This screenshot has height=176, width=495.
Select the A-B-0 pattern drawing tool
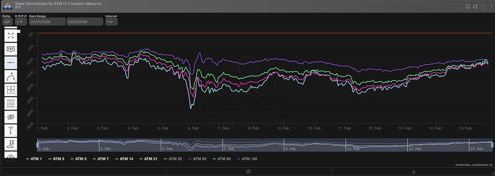[11, 76]
